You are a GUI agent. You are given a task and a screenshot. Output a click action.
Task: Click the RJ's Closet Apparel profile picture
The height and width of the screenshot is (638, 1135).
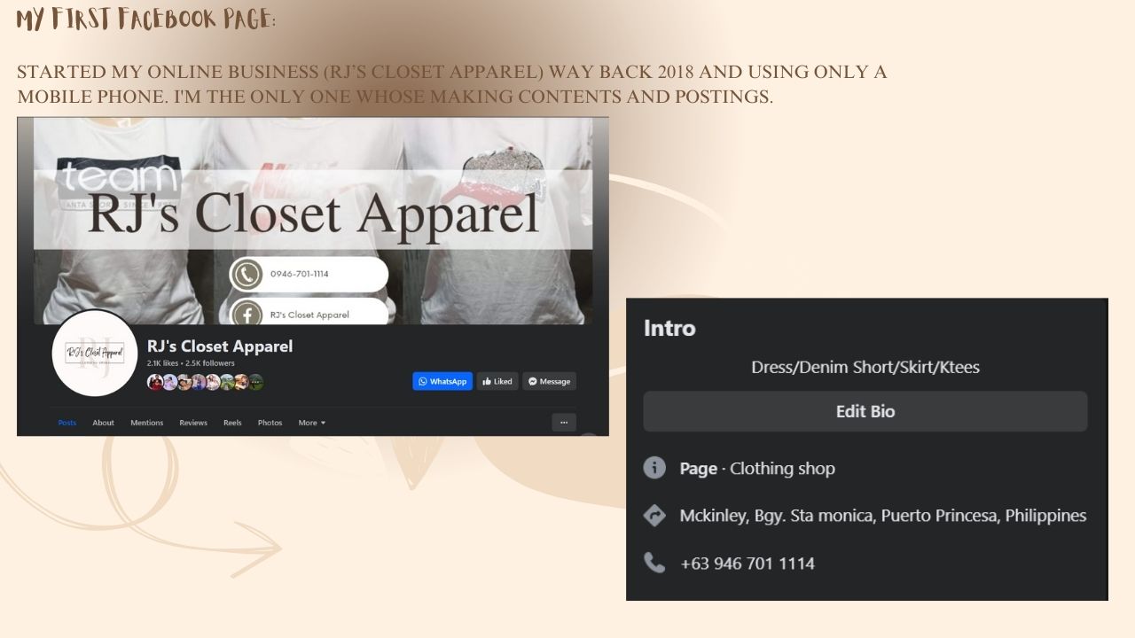[95, 353]
